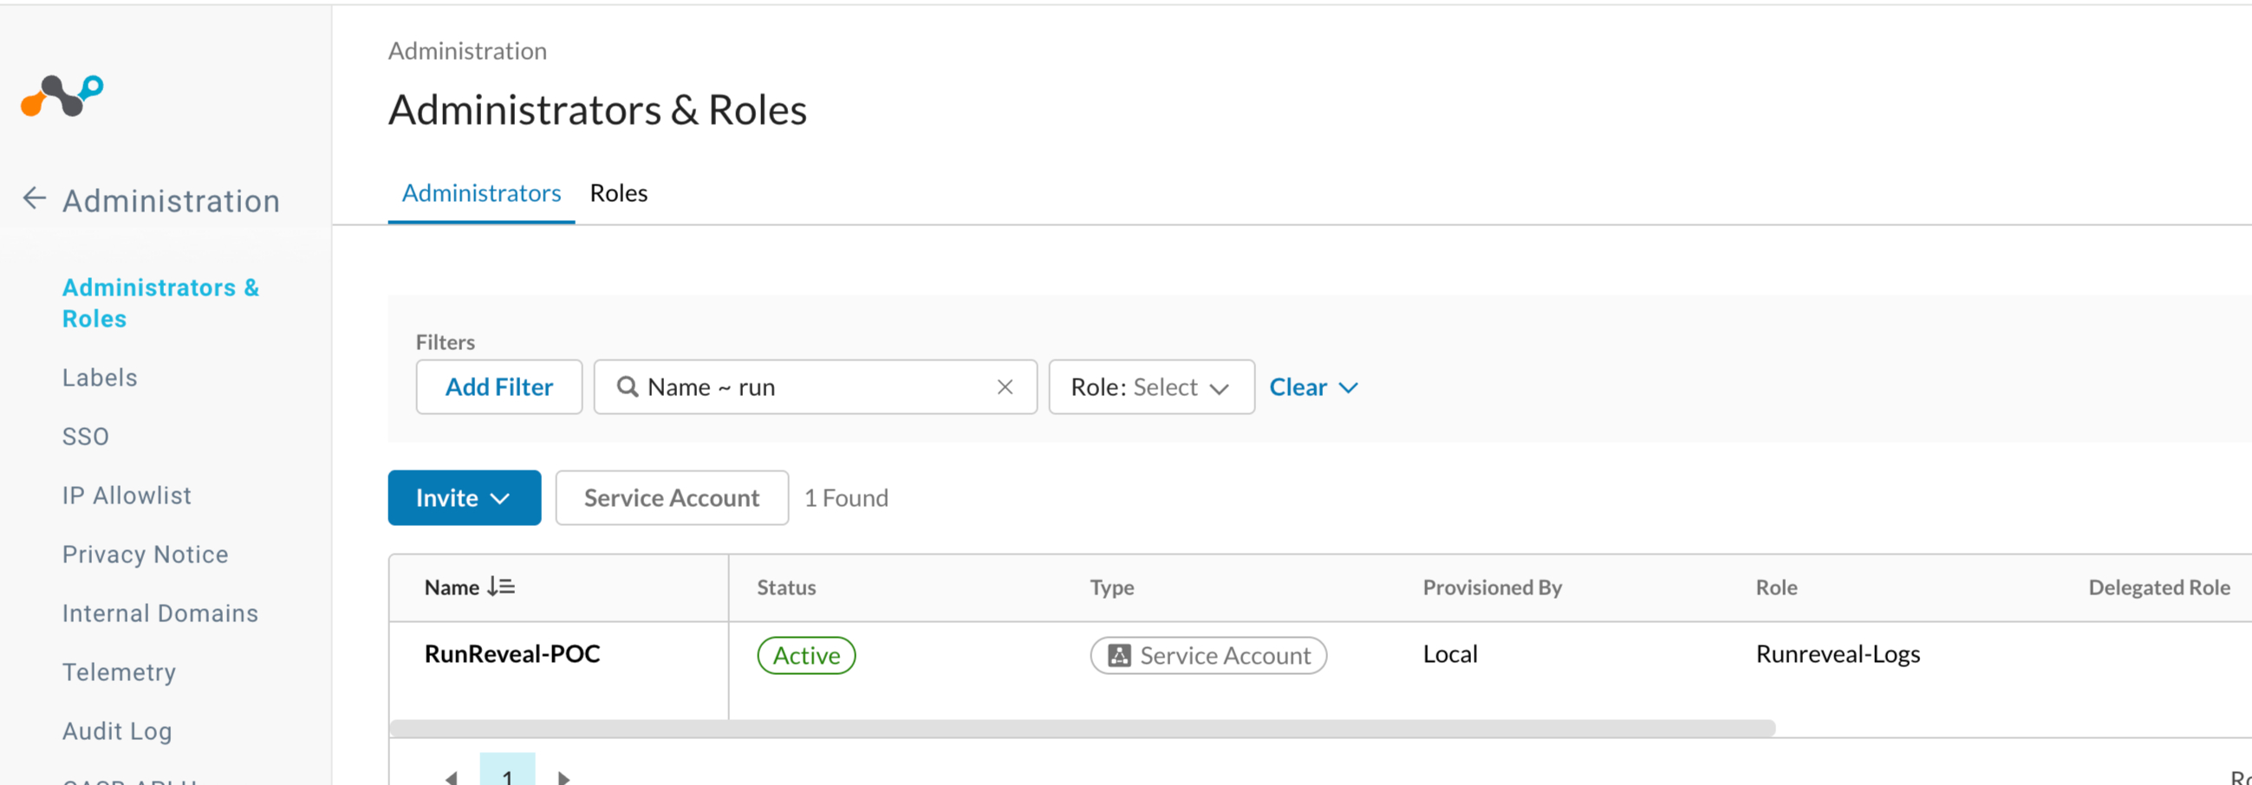
Task: Toggle the Administrators tab selection
Action: tap(481, 193)
